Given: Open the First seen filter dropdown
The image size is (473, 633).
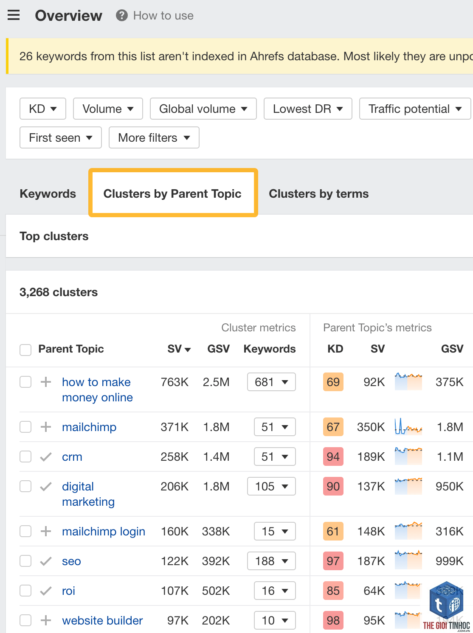Looking at the screenshot, I should [x=61, y=137].
